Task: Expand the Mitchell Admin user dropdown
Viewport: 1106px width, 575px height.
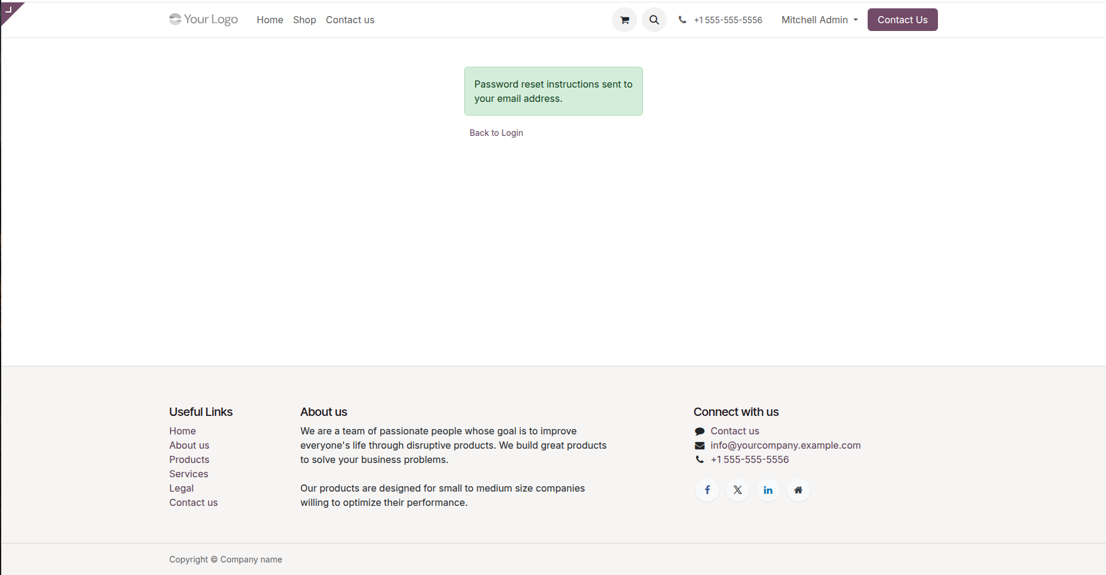Action: (819, 20)
